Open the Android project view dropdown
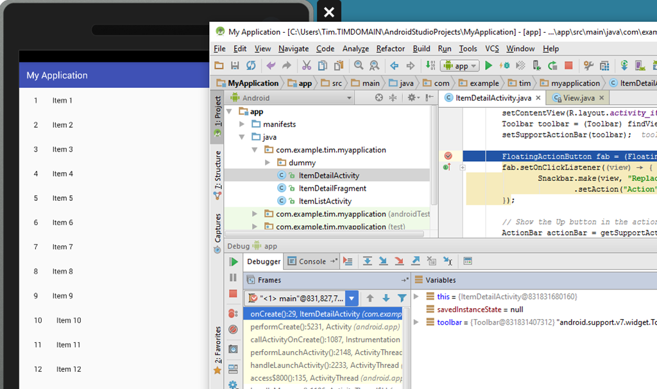 pos(291,98)
